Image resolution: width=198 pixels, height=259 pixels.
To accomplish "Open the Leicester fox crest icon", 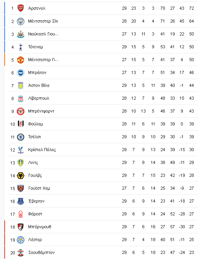I will (x=21, y=240).
